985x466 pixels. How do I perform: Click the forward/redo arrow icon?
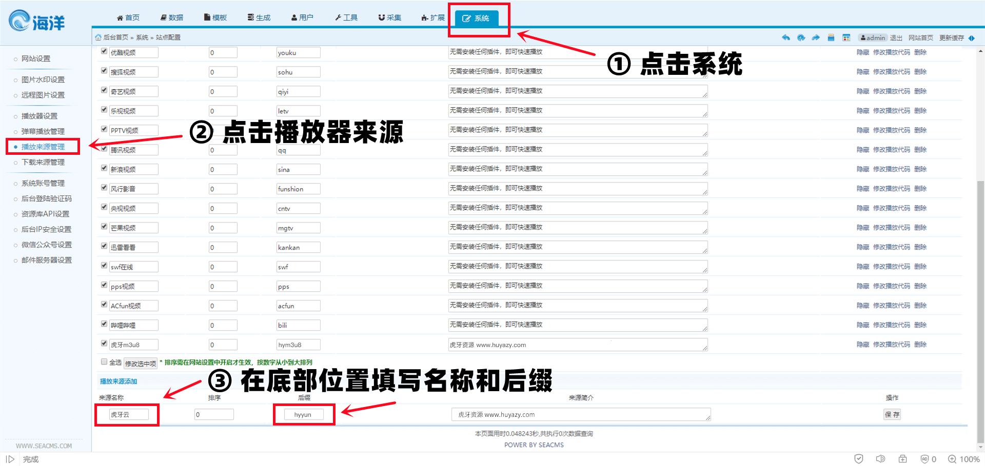[815, 37]
